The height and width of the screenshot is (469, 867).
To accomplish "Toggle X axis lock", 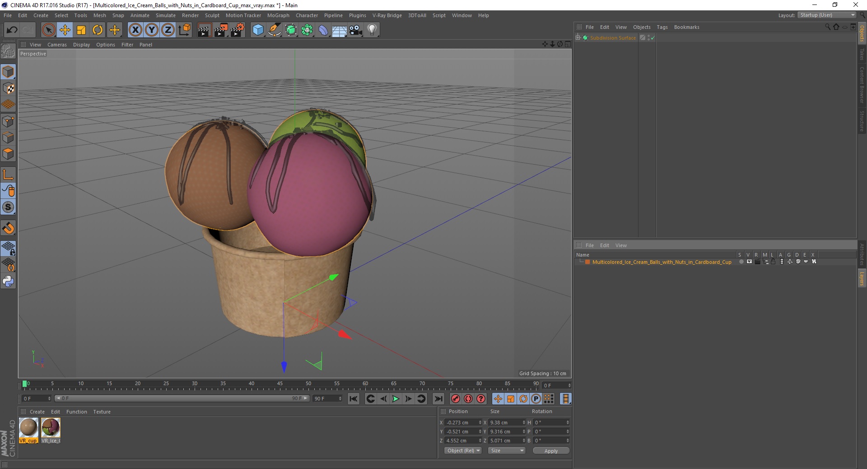I will pos(135,30).
